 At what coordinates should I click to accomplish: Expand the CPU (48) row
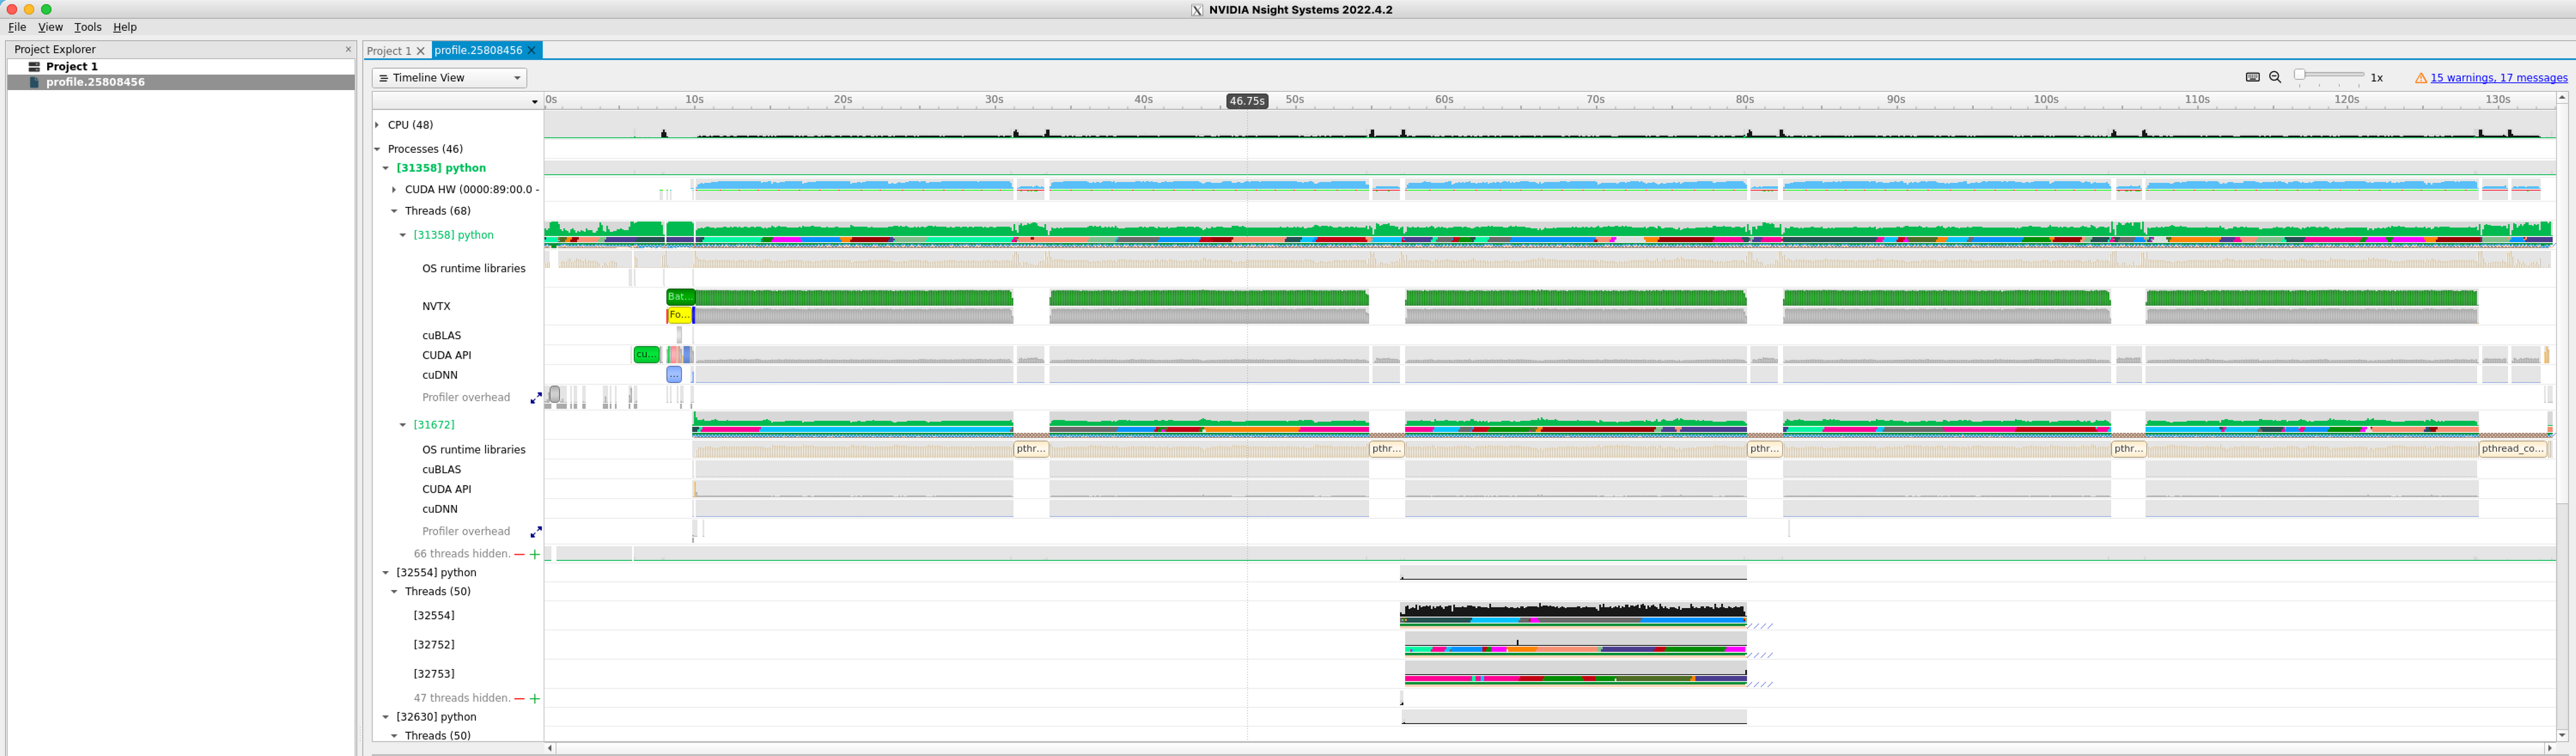(377, 125)
